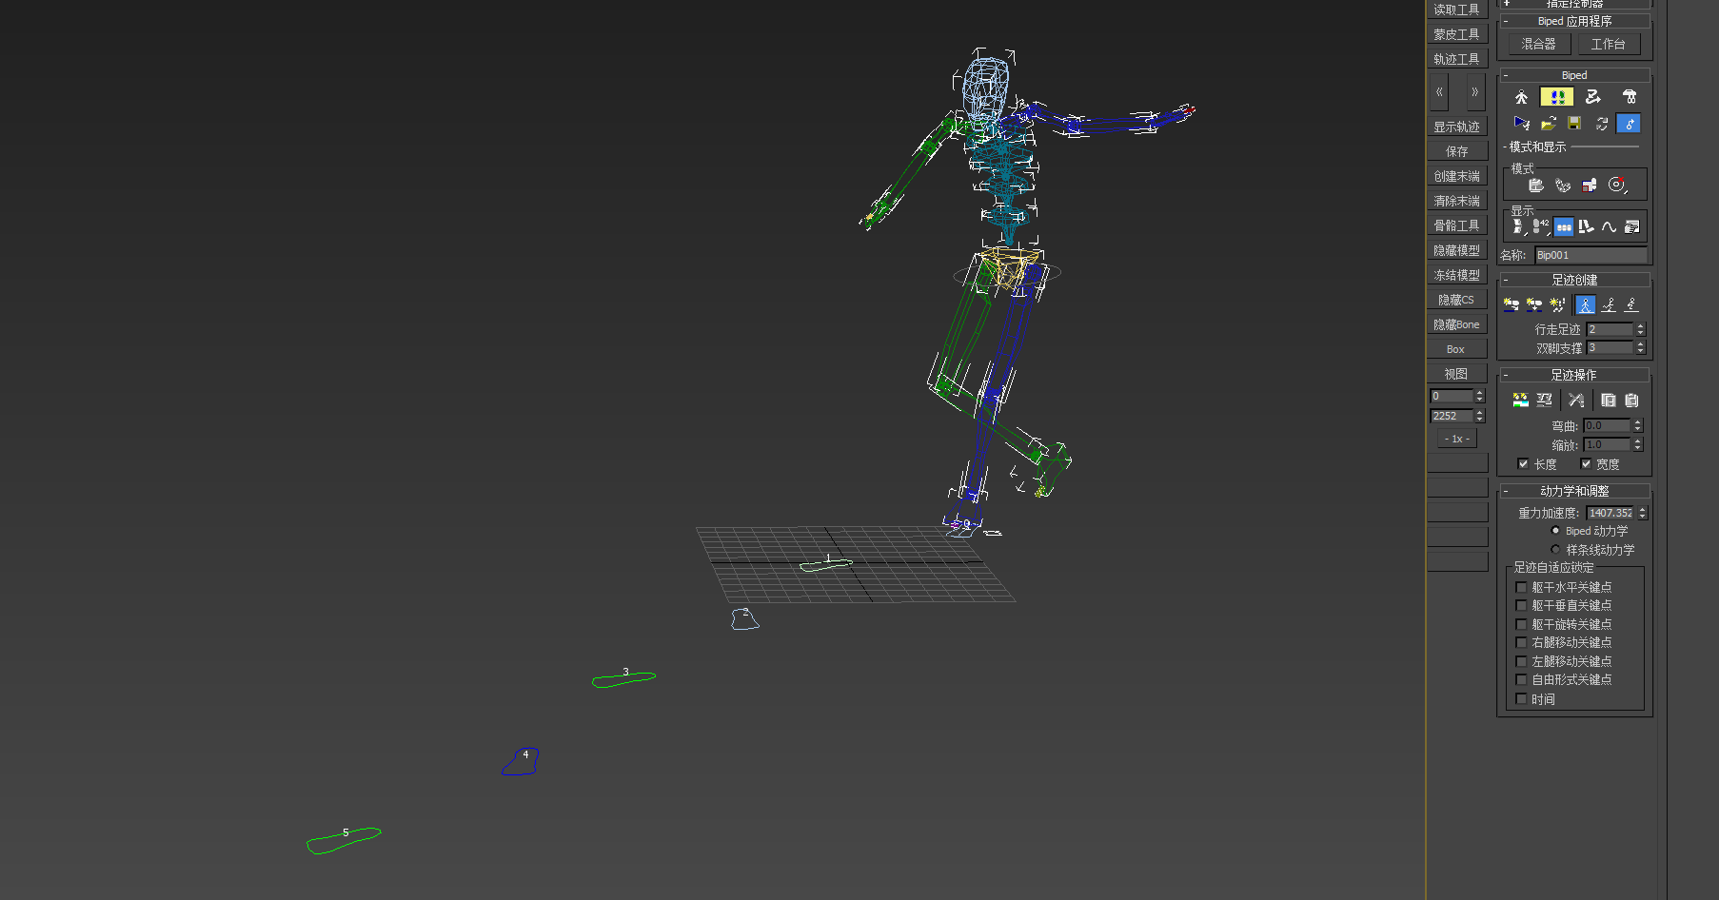This screenshot has width=1719, height=900.
Task: Click Show Footsteps and Numbers icon
Action: coord(1541,226)
